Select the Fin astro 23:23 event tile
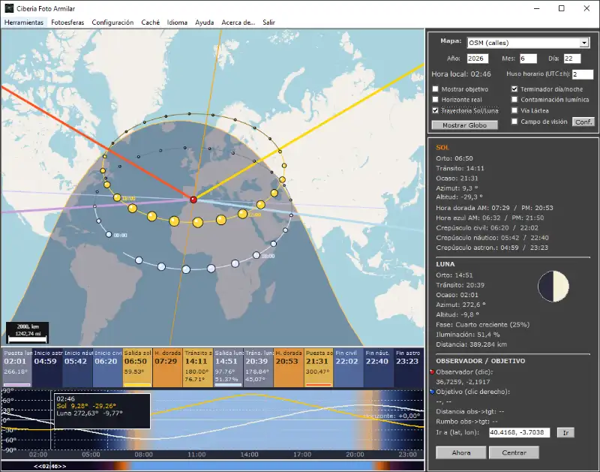 (409, 368)
